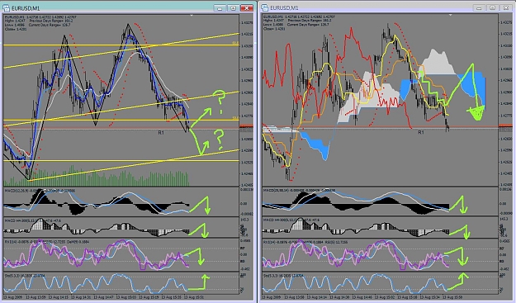Click the 145.3 scale value in right MACD HH-300 panel
Screen dimensions: 516x303
(504, 219)
